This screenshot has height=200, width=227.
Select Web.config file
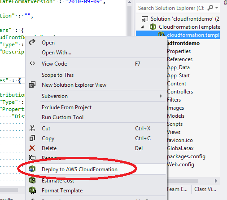[181, 164]
